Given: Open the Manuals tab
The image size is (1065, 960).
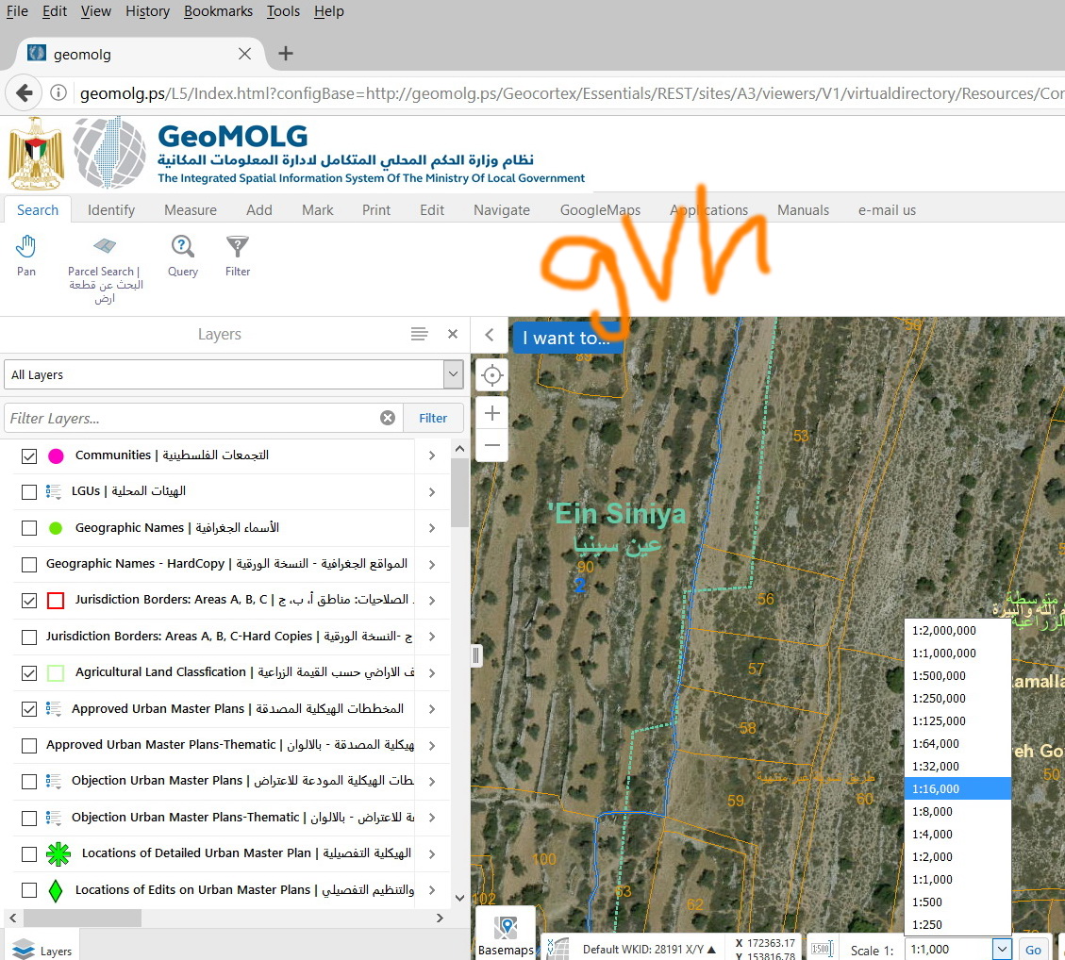Looking at the screenshot, I should tap(803, 210).
